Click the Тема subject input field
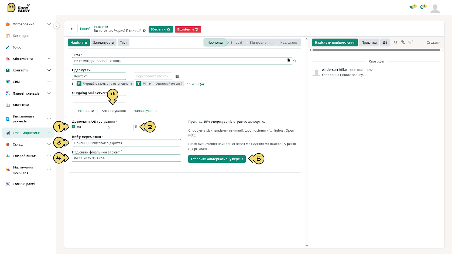The image size is (452, 254). [x=182, y=61]
